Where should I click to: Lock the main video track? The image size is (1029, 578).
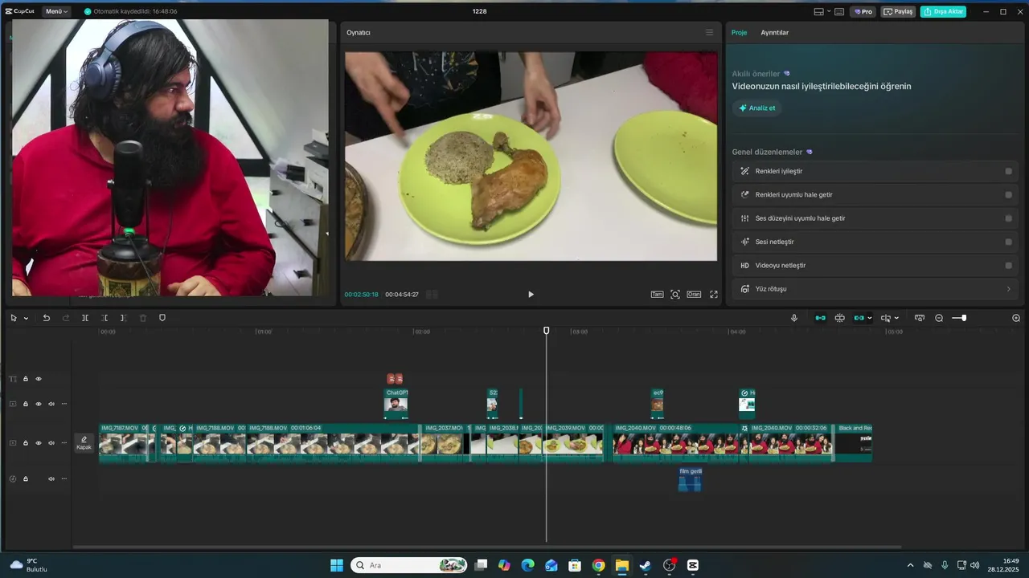(25, 443)
